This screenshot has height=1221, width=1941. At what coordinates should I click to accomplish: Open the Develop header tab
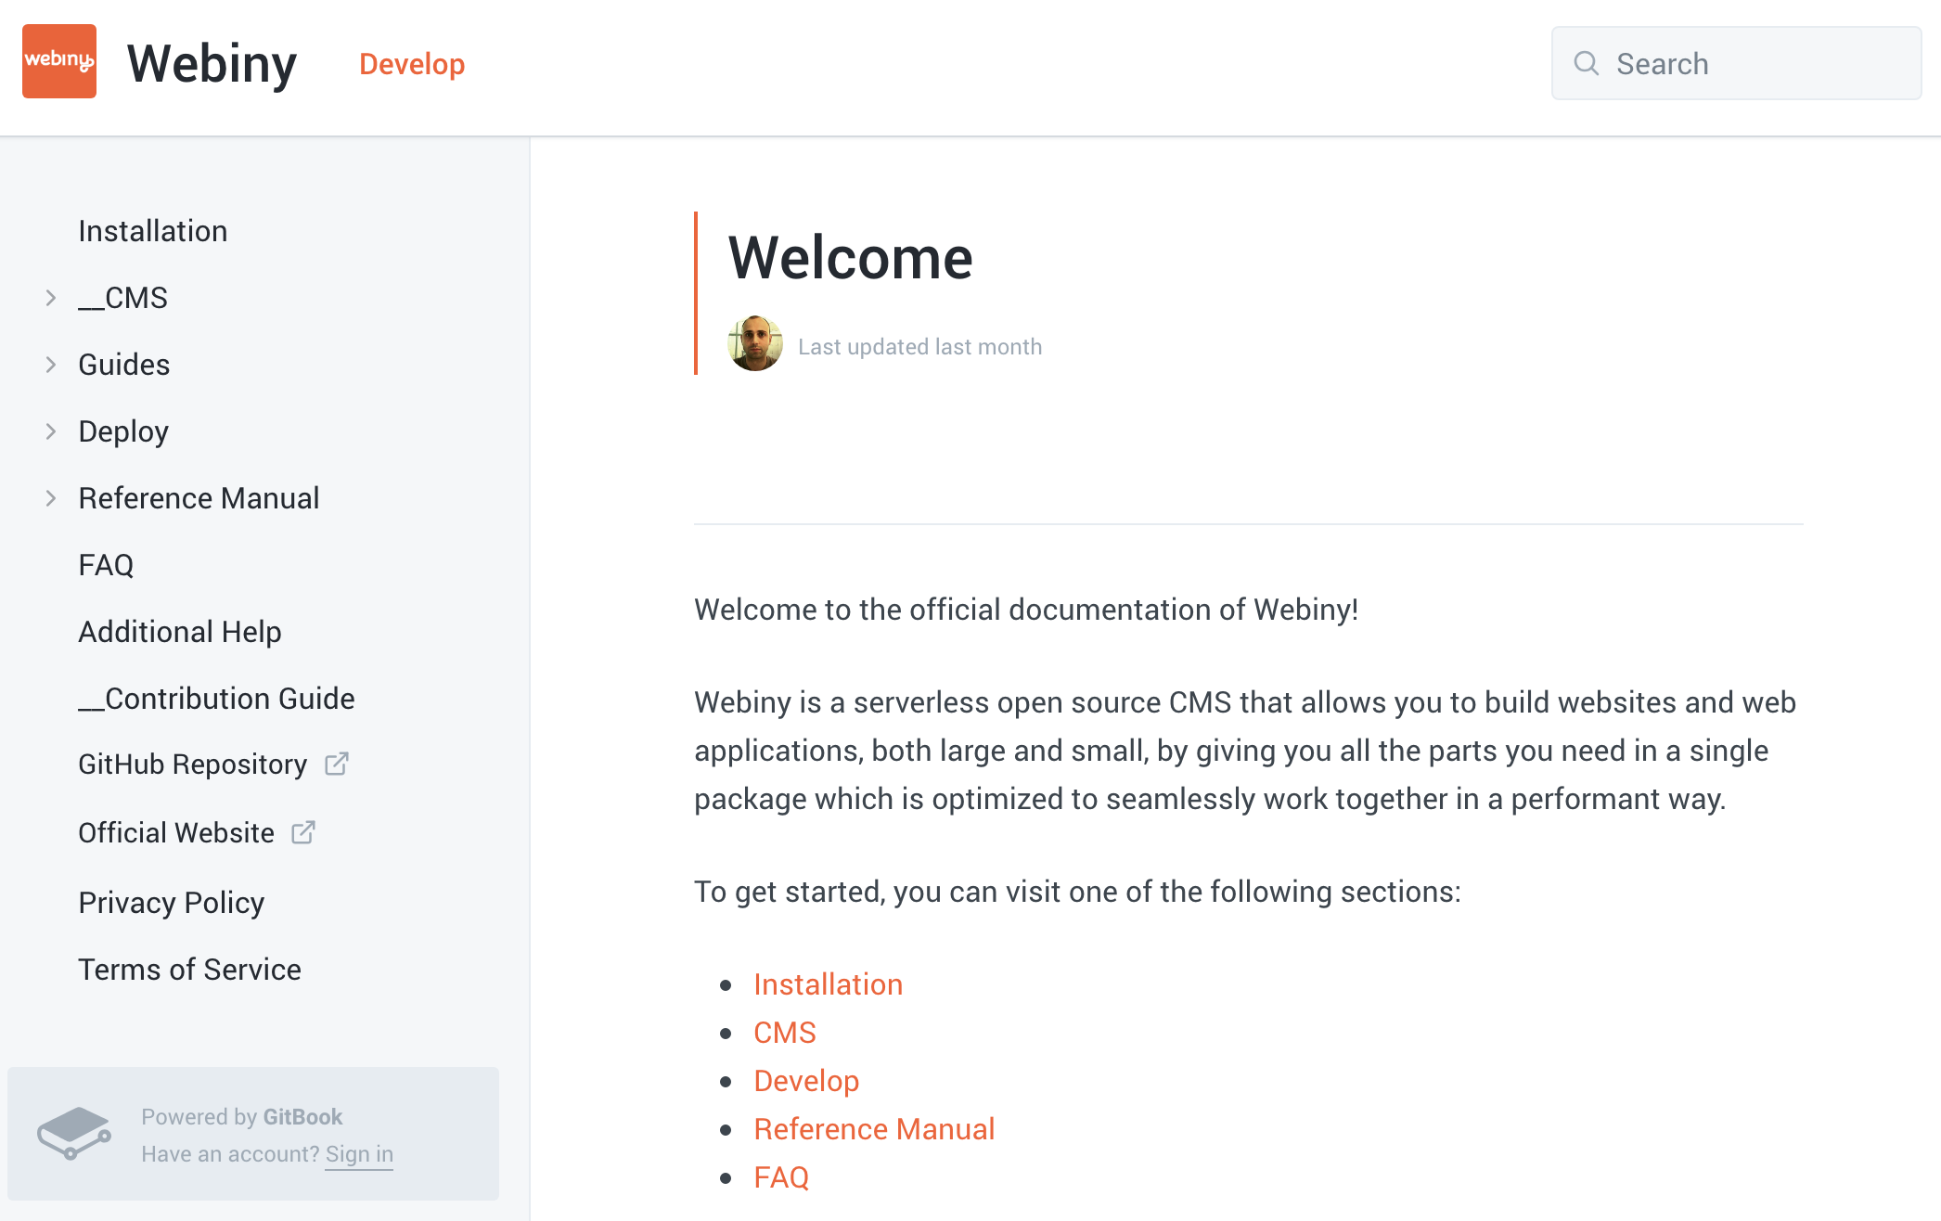412,64
